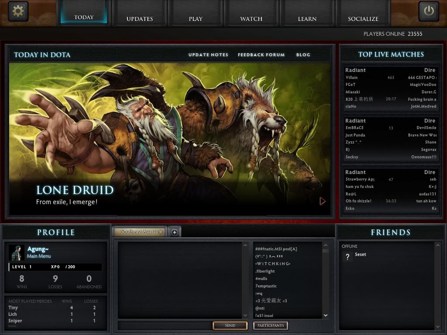This screenshot has height=335, width=447.
Task: Click the 0 Abandoned stat
Action: pyautogui.click(x=89, y=281)
